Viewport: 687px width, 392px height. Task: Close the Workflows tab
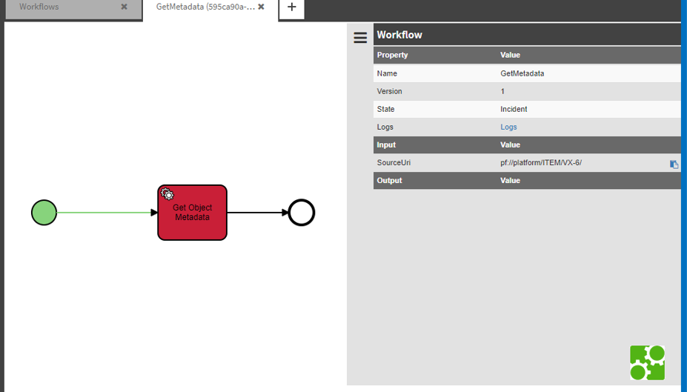(124, 7)
